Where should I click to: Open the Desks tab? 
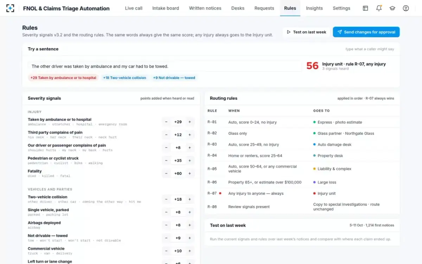[x=238, y=8]
